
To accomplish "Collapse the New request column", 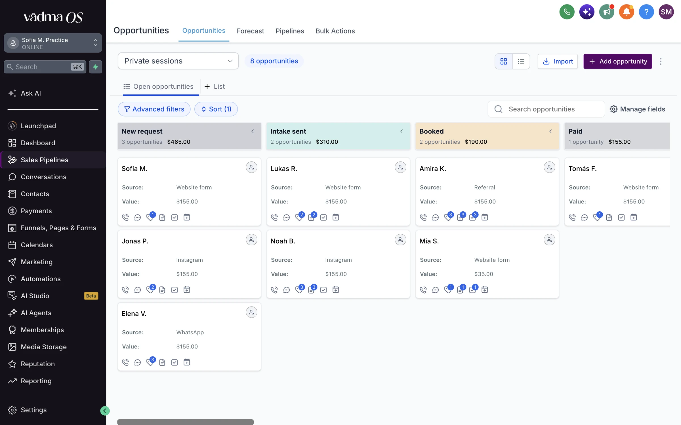I will click(253, 131).
